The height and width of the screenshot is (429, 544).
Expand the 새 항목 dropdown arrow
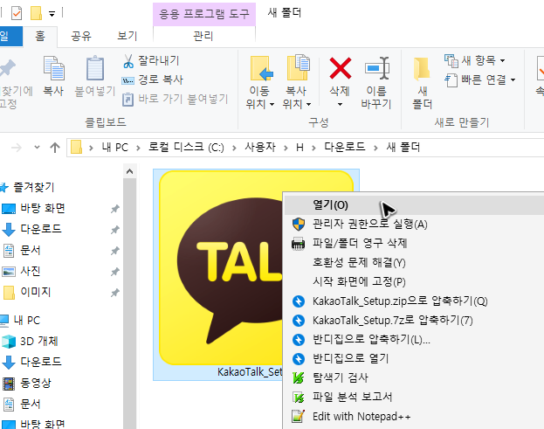(x=502, y=61)
